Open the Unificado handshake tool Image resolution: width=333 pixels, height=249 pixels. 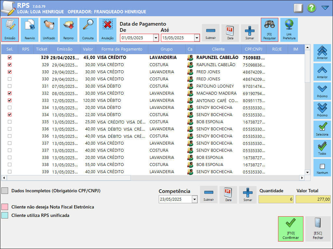(x=49, y=30)
